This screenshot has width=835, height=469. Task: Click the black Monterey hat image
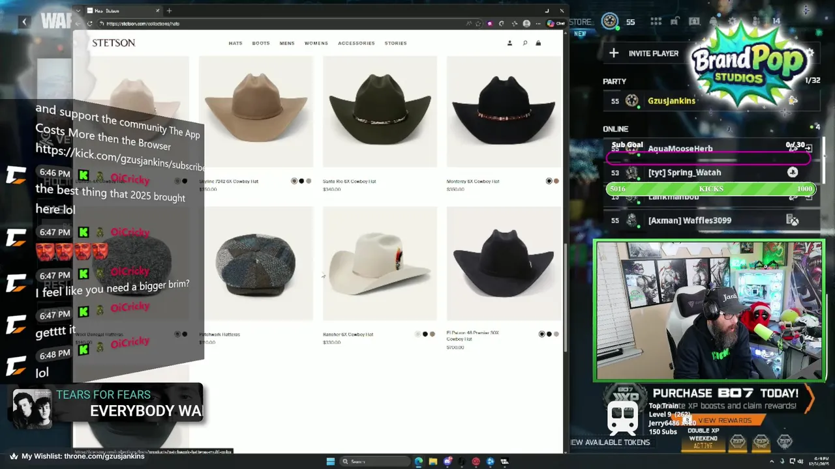tap(504, 111)
